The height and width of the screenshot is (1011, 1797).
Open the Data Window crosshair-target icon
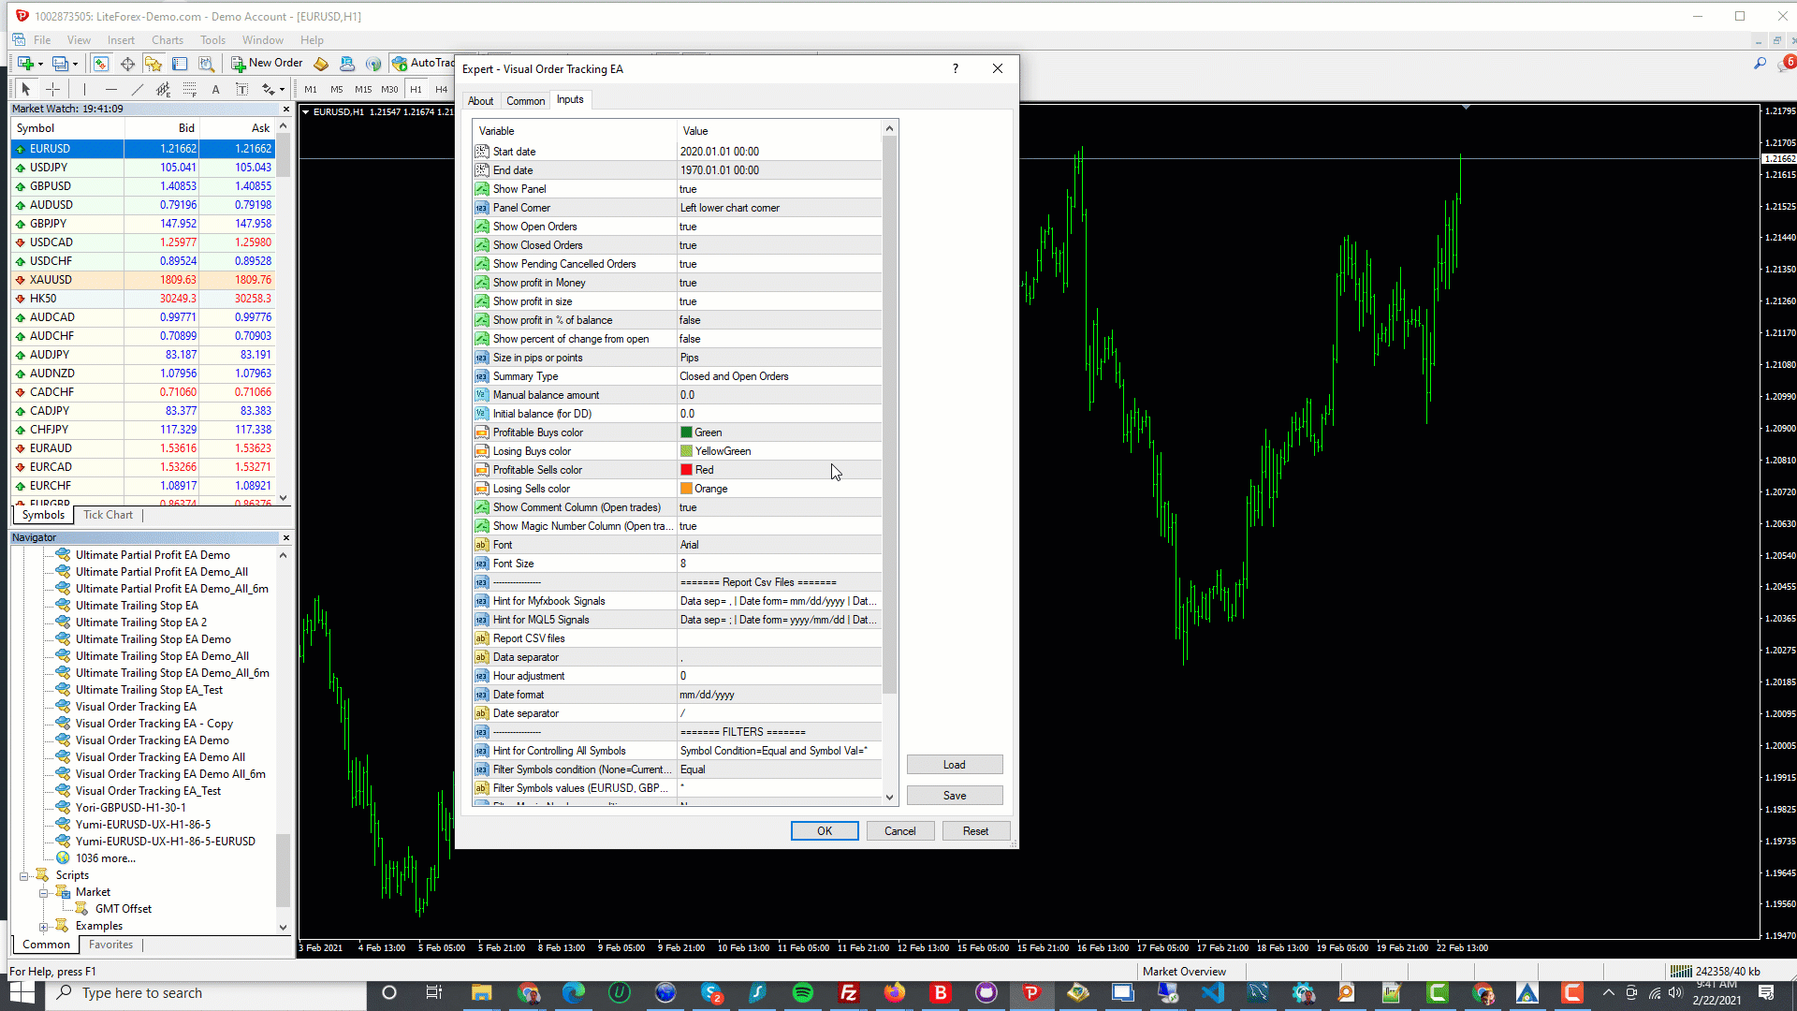(127, 64)
